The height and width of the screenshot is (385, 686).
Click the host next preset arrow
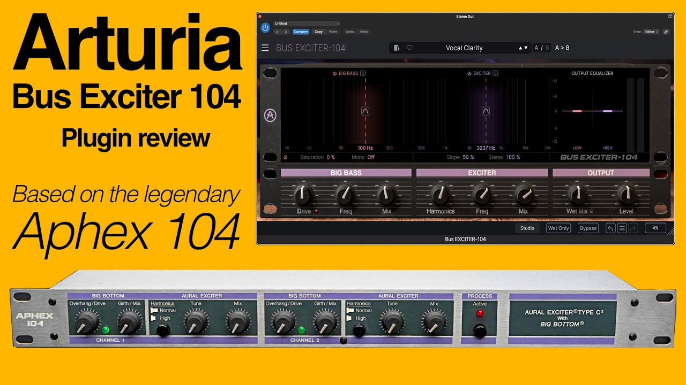(x=286, y=32)
